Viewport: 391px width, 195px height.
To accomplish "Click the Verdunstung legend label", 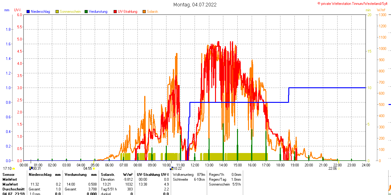I will [x=98, y=12].
